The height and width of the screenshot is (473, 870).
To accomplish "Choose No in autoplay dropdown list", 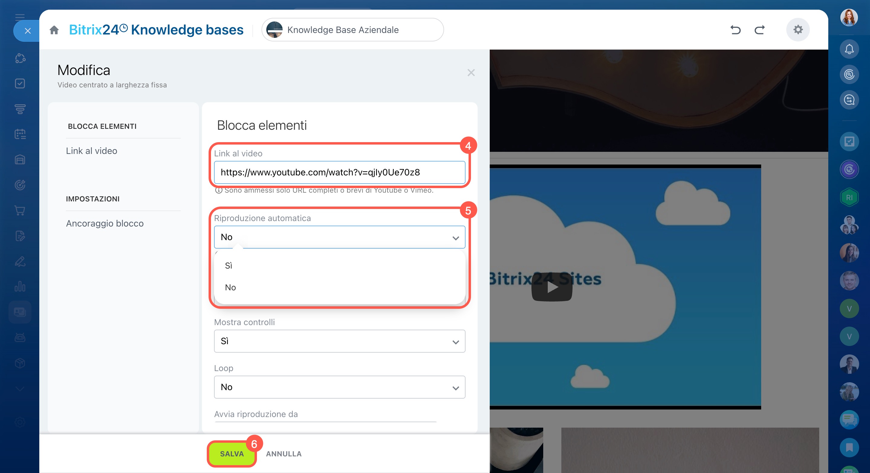I will 230,288.
